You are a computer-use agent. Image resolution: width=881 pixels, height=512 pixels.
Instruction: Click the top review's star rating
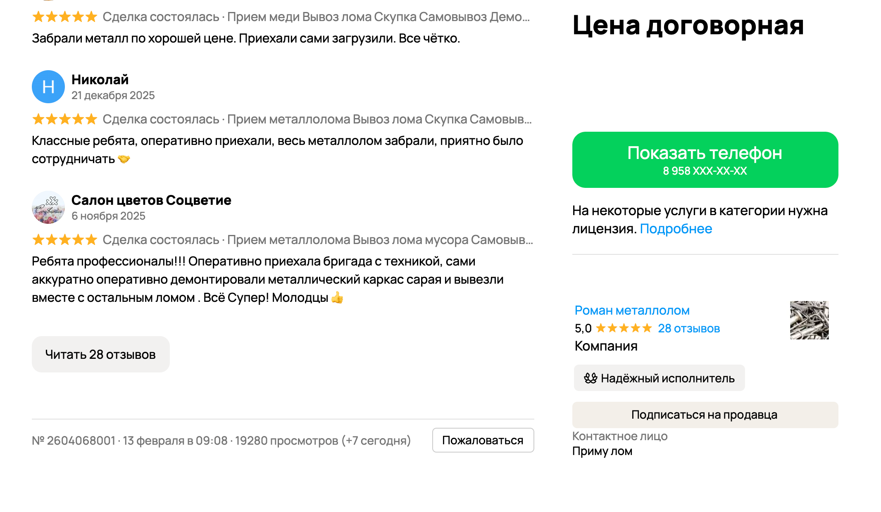(64, 17)
